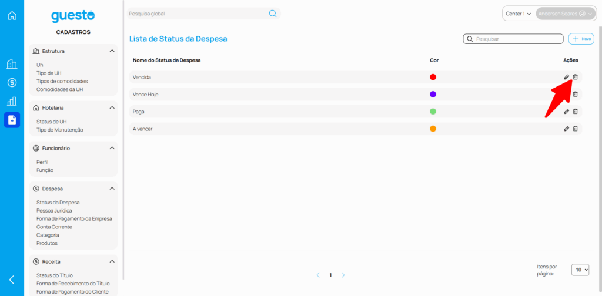Viewport: 602px width, 296px height.
Task: Click the edit pencil for Vencida row
Action: (x=566, y=77)
